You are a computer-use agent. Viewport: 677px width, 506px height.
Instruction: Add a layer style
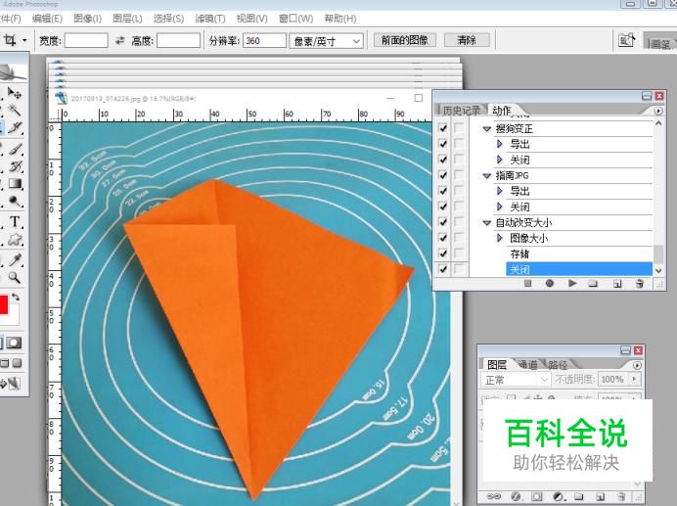pyautogui.click(x=516, y=496)
